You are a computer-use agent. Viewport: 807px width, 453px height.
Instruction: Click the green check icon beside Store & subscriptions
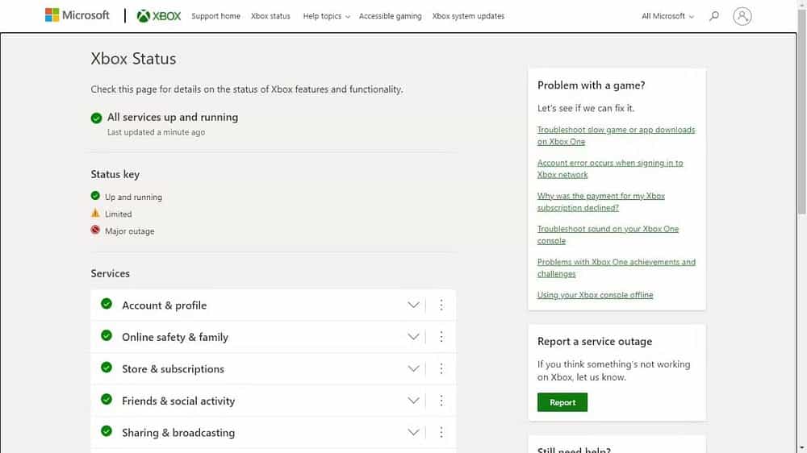coord(107,368)
